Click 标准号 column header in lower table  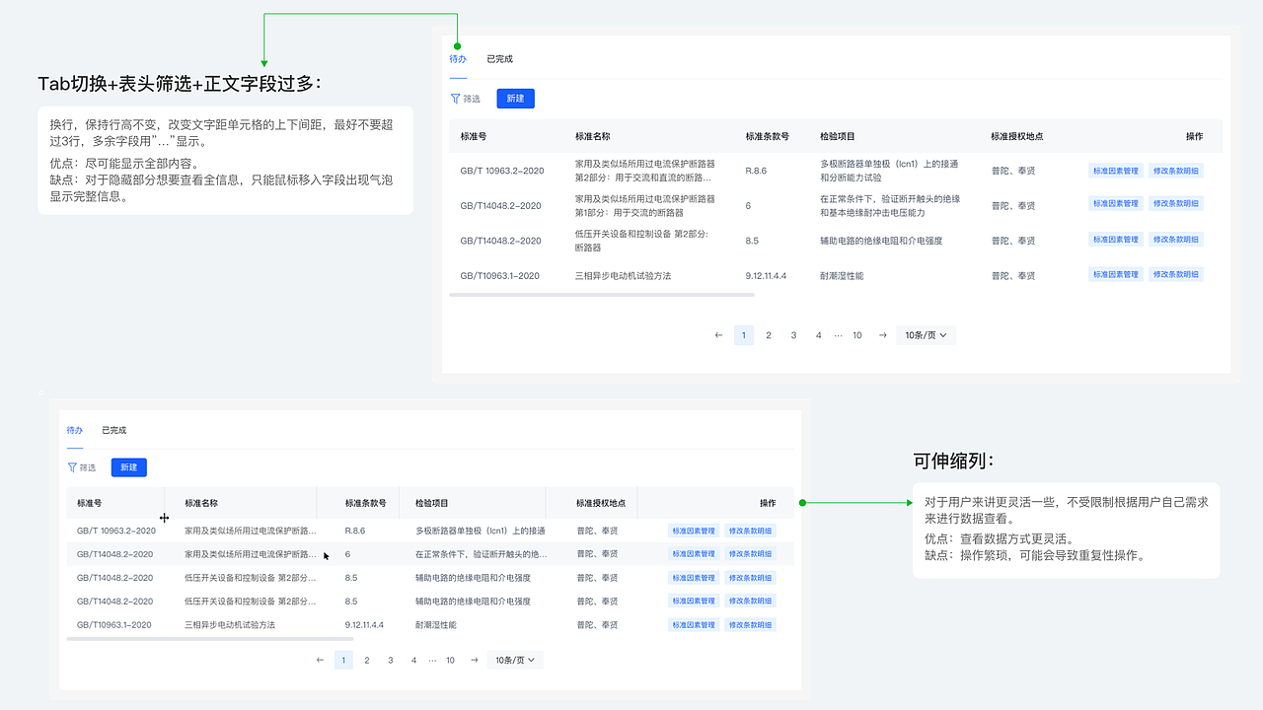click(89, 503)
